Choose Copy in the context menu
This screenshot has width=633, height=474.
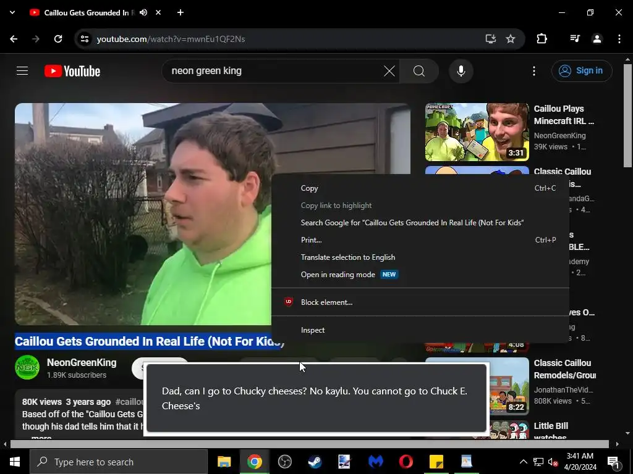[420, 188]
